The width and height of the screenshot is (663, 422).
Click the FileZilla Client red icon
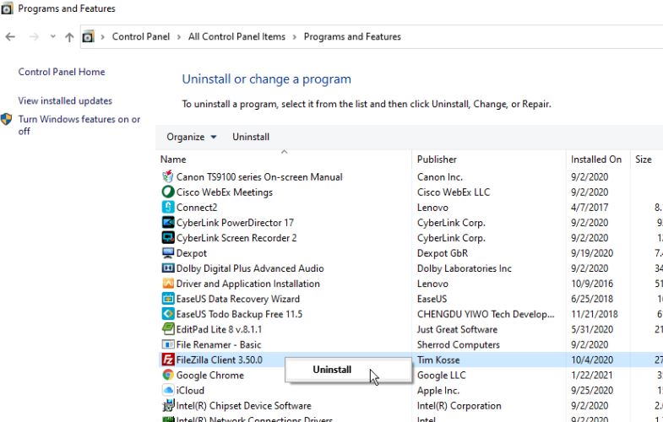click(x=168, y=360)
